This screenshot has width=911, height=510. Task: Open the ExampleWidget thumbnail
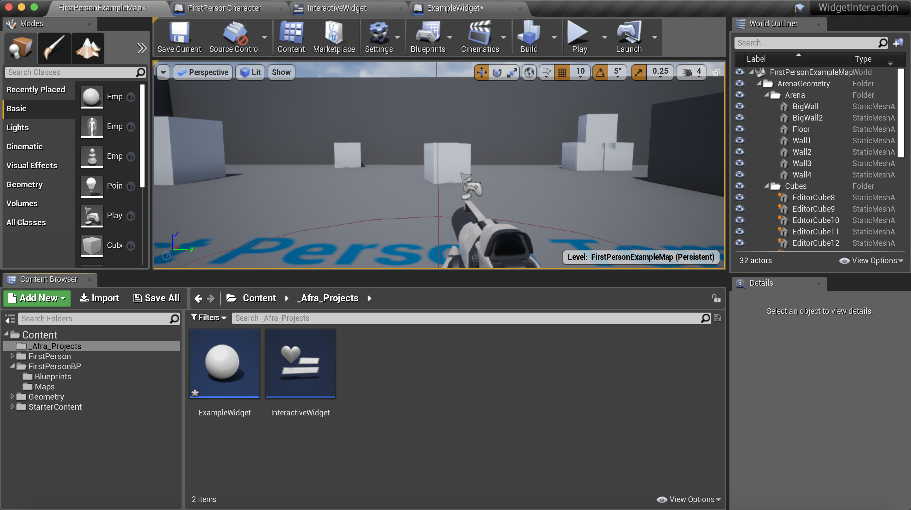click(x=224, y=363)
